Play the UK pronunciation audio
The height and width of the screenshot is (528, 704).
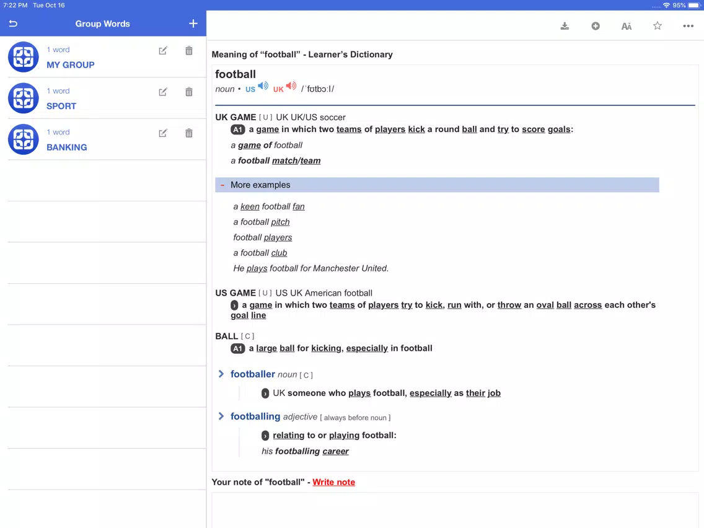pos(291,86)
